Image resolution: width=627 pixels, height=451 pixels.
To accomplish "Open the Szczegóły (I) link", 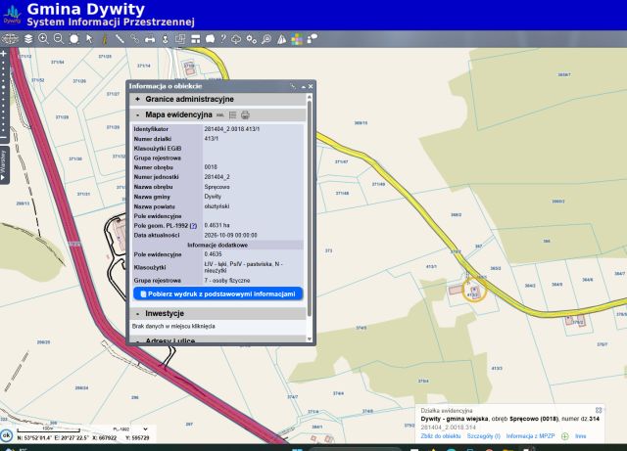I will coord(483,436).
